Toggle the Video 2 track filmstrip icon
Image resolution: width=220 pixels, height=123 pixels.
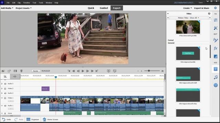(5, 88)
